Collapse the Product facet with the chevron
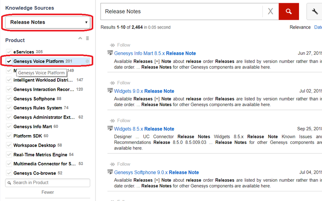The image size is (322, 201). click(80, 38)
